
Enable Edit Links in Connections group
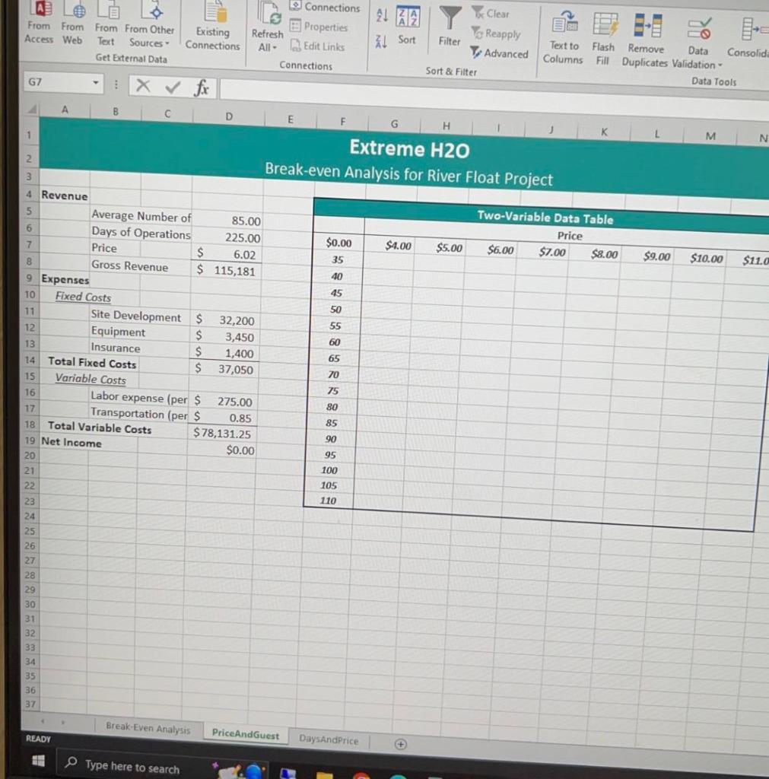click(x=318, y=46)
